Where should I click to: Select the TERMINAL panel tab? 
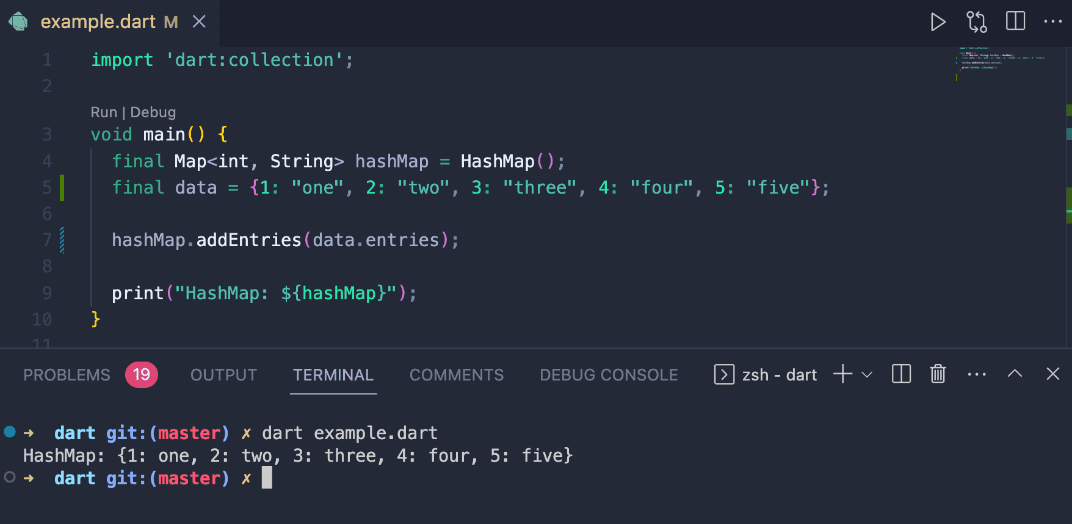[x=333, y=375]
